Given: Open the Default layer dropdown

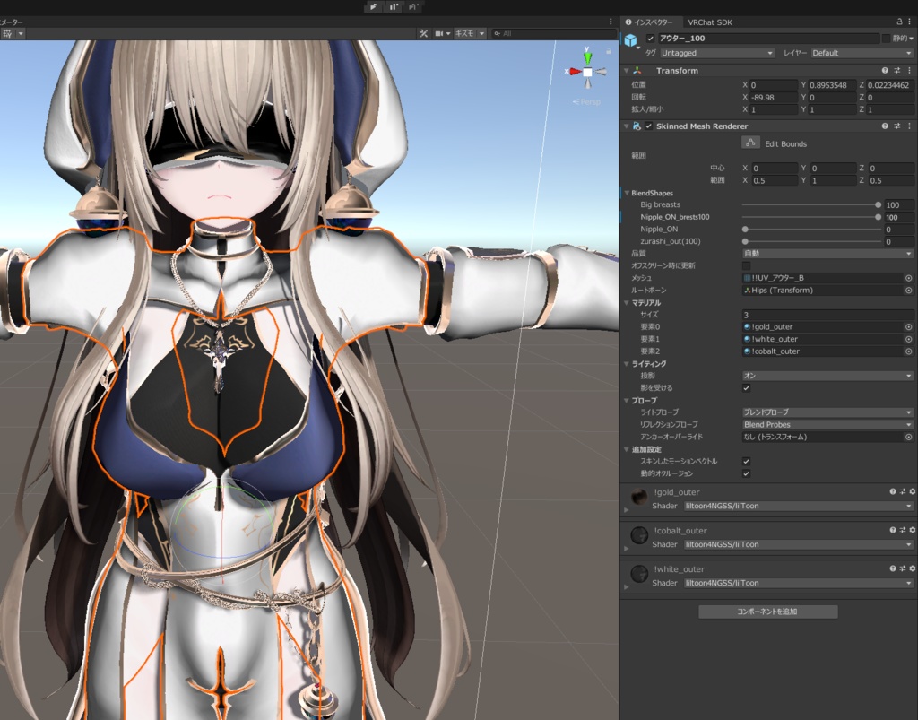Looking at the screenshot, I should tap(862, 53).
